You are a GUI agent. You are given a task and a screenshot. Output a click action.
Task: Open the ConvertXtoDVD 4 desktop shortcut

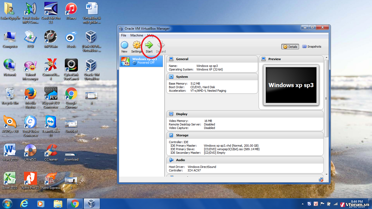[51, 70]
